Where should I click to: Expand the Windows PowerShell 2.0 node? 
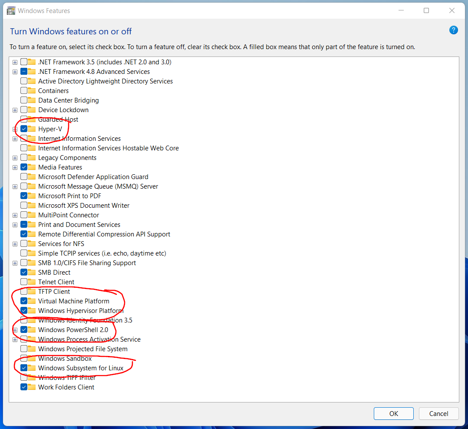click(15, 330)
